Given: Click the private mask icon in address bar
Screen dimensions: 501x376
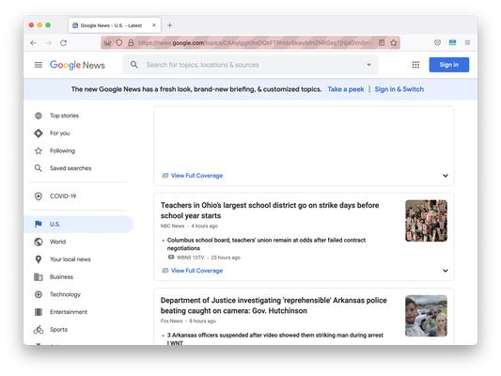Looking at the screenshot, I should point(107,42).
